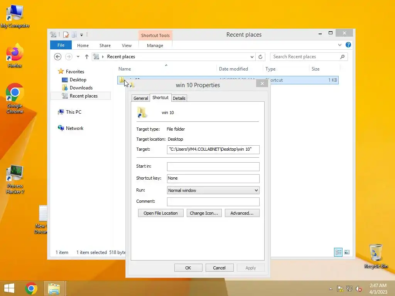Viewport: 395px width, 296px height.
Task: Close the win 10 Properties dialog
Action: (262, 83)
